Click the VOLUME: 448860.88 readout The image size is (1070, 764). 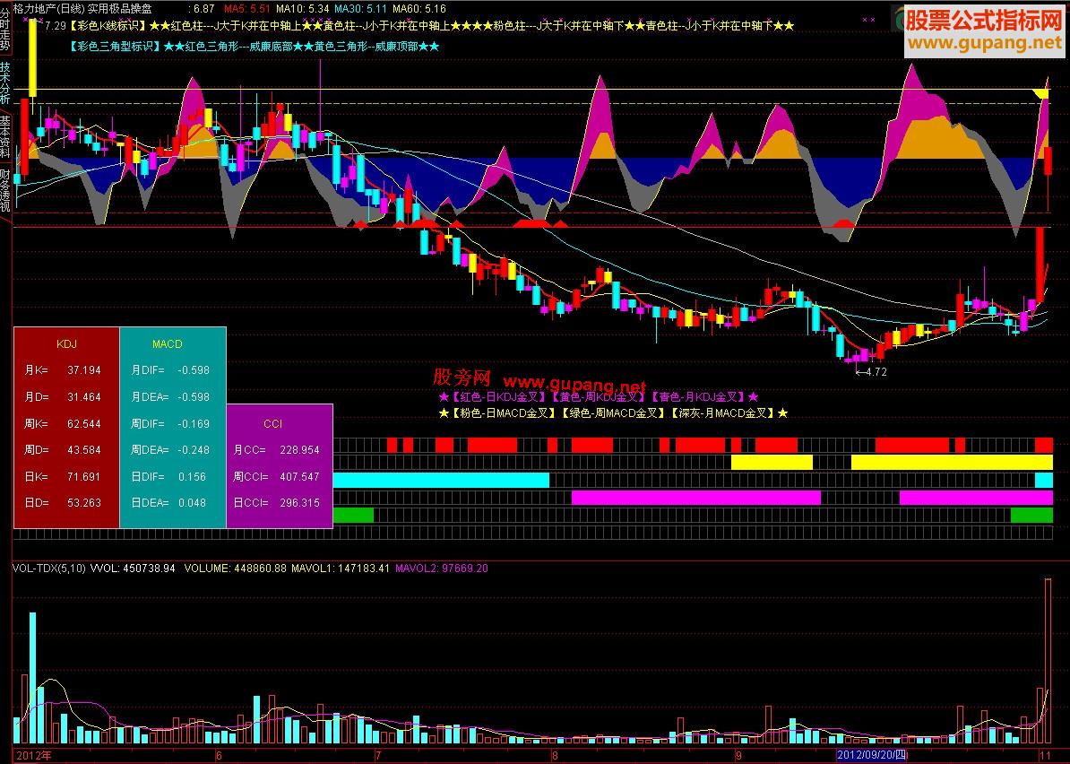(x=236, y=568)
